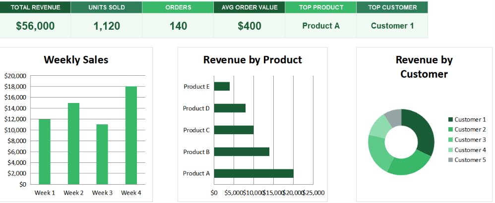Select the Product B axis label
Viewport: 495px width, 203px height.
coord(196,152)
